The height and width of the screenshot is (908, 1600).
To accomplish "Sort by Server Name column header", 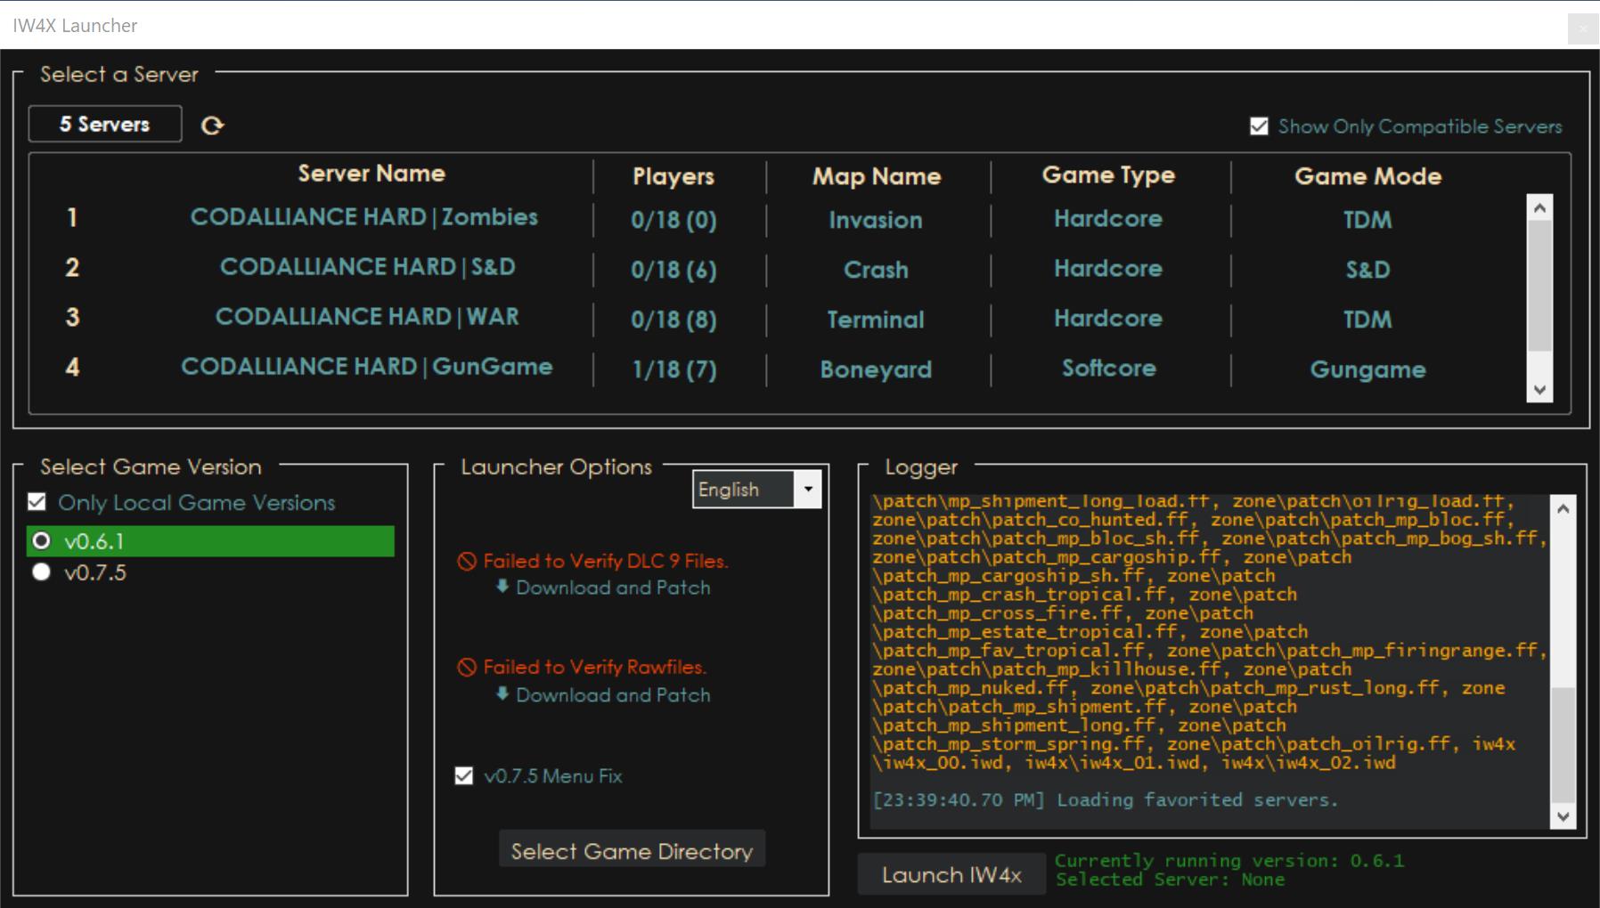I will [371, 174].
